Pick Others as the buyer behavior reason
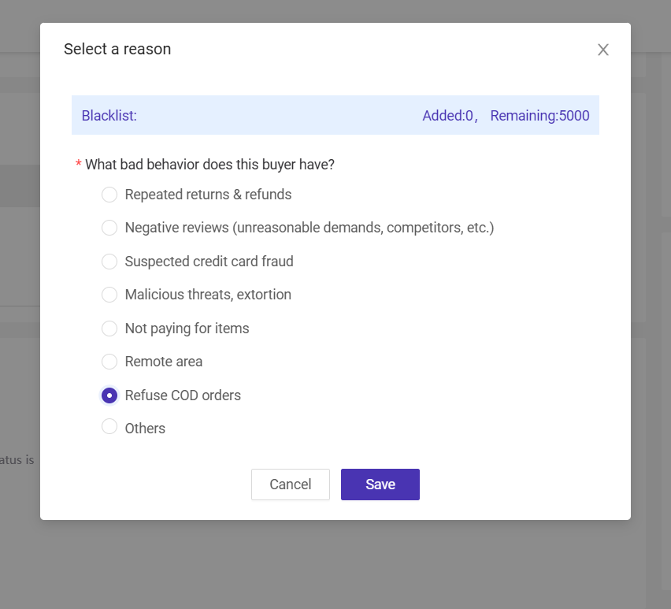Screen dimensions: 671x609 pyautogui.click(x=109, y=428)
